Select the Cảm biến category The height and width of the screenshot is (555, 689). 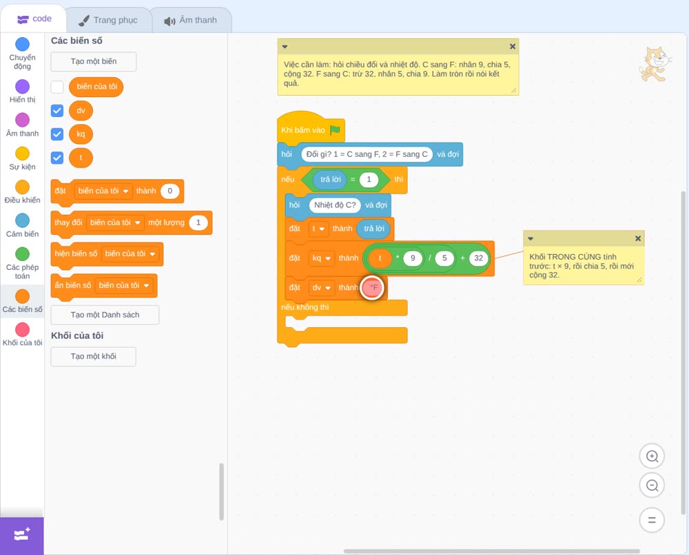(23, 225)
